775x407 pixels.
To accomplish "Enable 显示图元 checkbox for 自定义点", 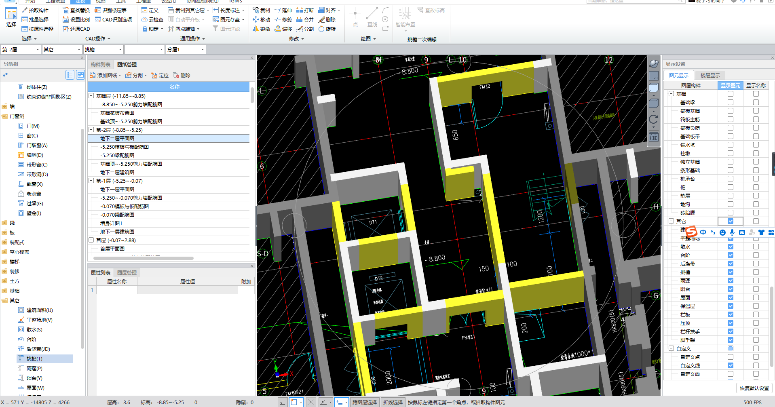I will [730, 357].
